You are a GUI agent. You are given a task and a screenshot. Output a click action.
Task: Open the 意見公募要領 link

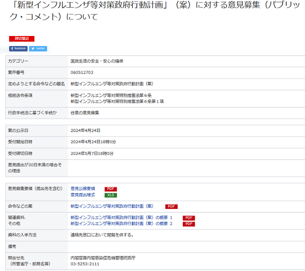pos(83,188)
